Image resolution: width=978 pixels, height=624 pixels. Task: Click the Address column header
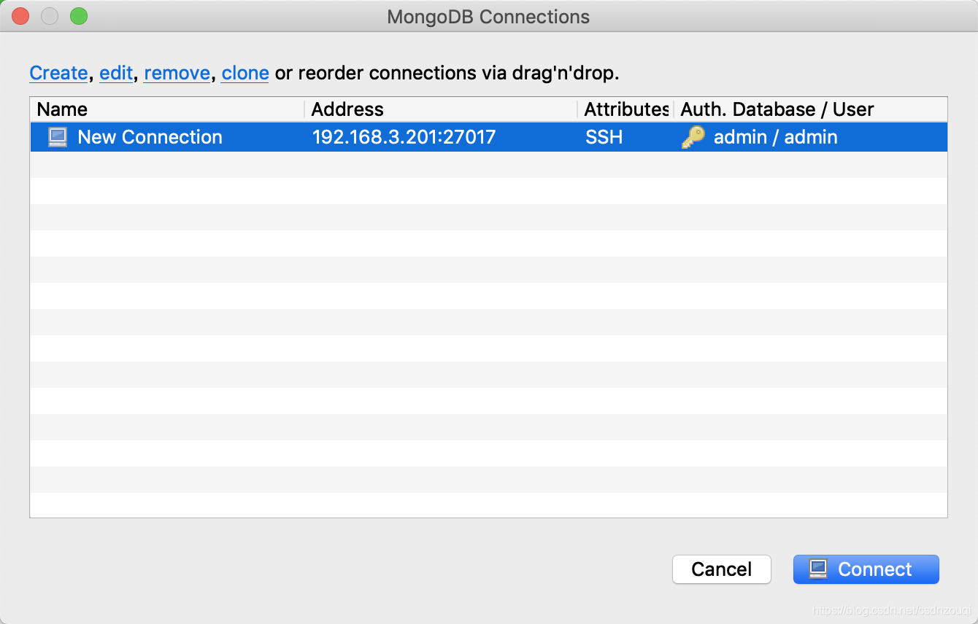point(441,109)
